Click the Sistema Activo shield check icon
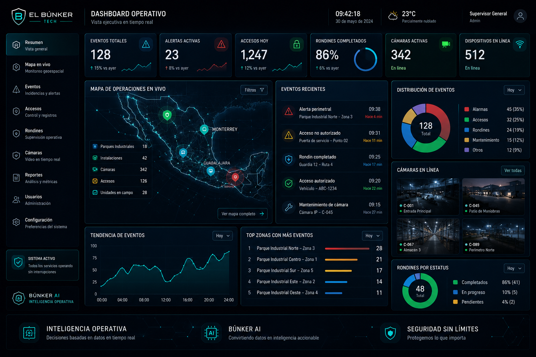This screenshot has height=357, width=536. pos(18,262)
